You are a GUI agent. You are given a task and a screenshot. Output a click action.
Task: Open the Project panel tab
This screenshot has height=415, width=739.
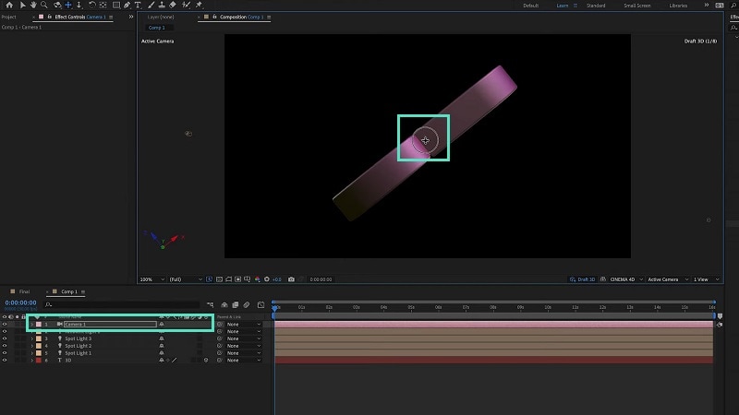coord(8,17)
